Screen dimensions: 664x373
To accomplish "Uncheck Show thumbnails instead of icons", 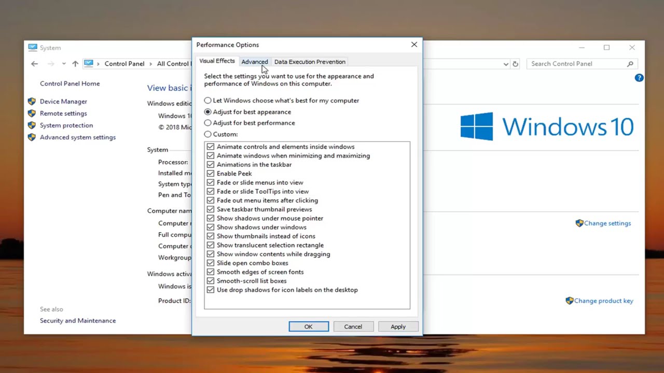I will [211, 236].
